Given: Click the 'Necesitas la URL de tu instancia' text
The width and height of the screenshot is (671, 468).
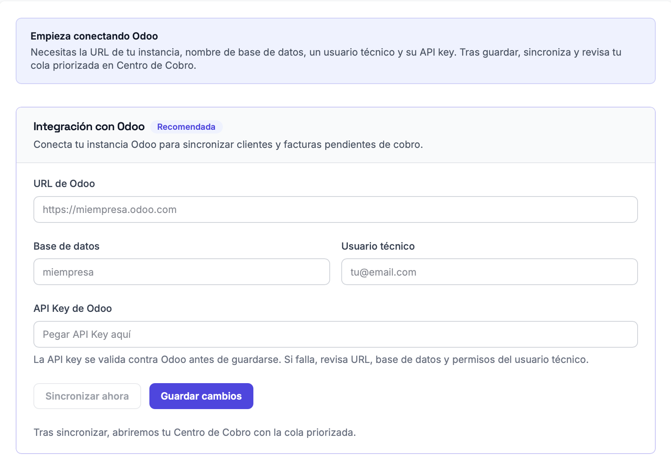Looking at the screenshot, I should (326, 59).
